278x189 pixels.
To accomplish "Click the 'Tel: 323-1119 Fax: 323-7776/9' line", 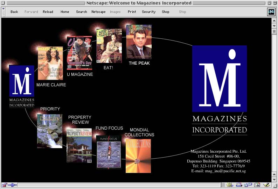I will [x=218, y=166].
